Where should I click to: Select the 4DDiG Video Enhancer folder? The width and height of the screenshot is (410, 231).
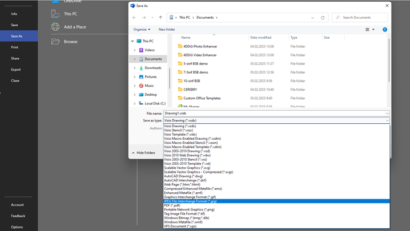200,55
